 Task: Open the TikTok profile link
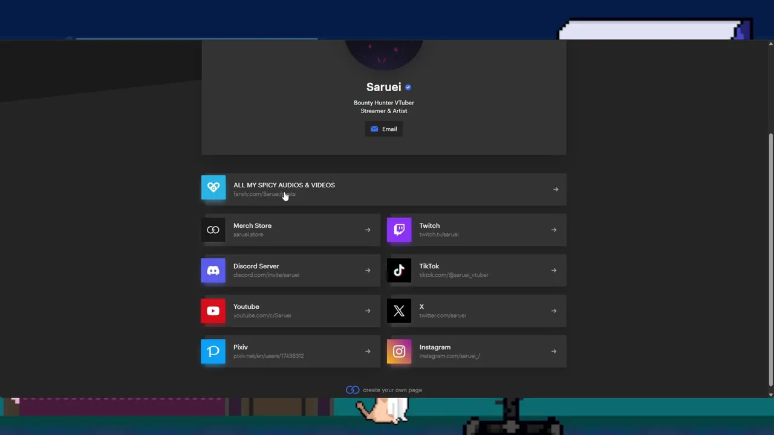click(476, 270)
